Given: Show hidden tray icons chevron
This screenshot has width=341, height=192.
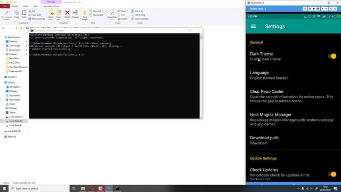Looking at the screenshot, I should pos(298,188).
